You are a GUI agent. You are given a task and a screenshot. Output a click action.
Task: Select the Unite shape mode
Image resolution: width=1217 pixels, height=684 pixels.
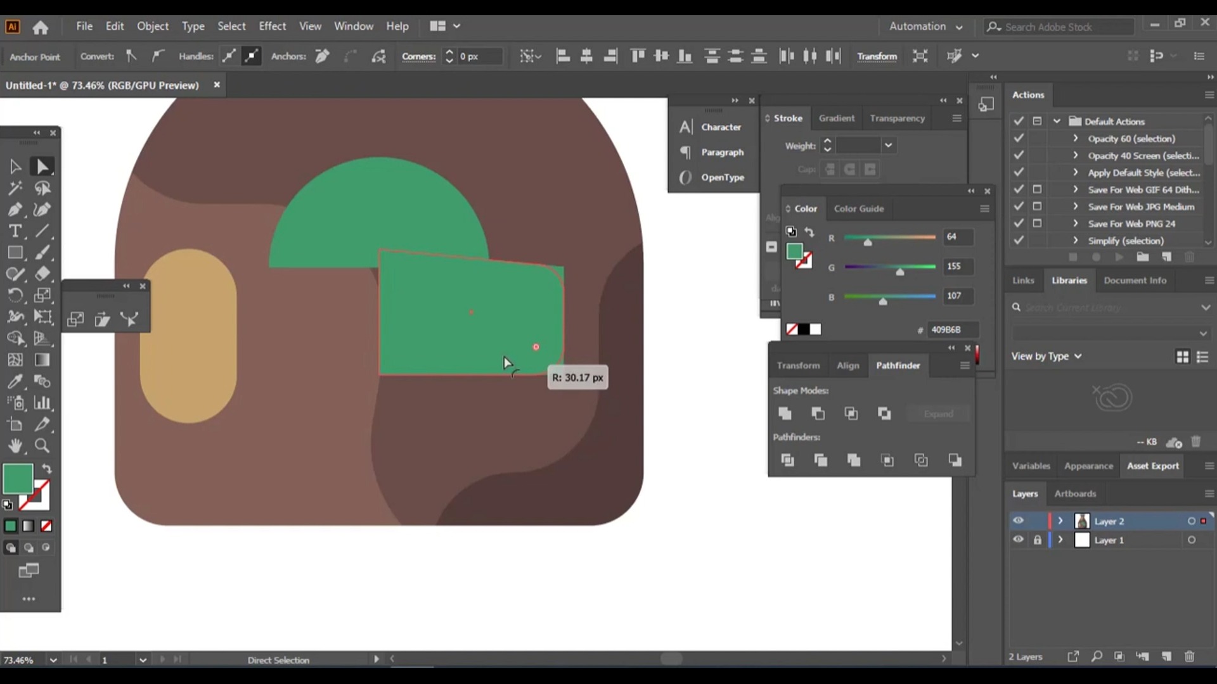coord(785,412)
